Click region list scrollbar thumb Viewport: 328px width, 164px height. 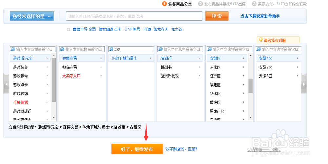click(x=250, y=86)
